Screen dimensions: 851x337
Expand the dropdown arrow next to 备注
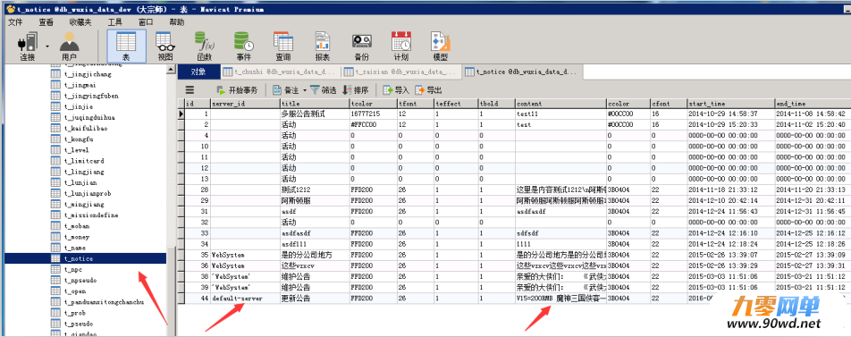[x=305, y=90]
